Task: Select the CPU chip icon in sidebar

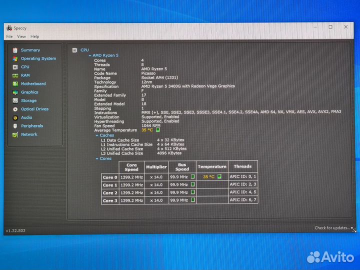Action: pos(15,67)
